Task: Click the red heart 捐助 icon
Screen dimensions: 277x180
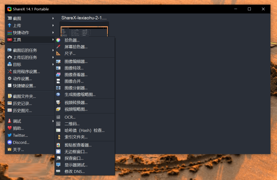Action: (10, 128)
